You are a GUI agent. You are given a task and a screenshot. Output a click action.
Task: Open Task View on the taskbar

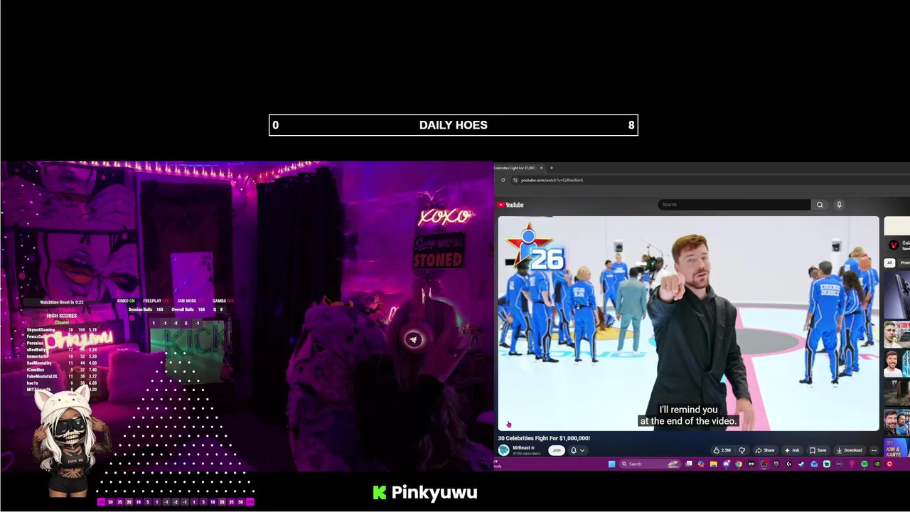point(688,464)
